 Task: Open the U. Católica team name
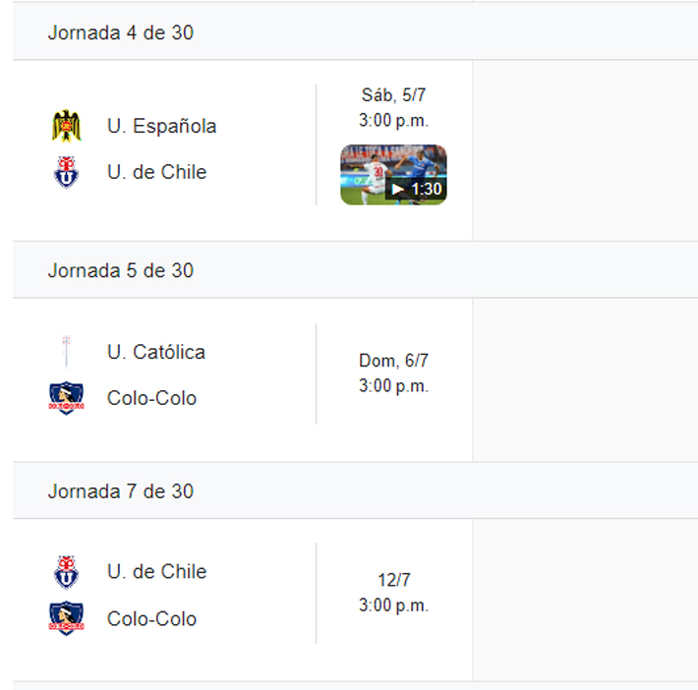156,352
